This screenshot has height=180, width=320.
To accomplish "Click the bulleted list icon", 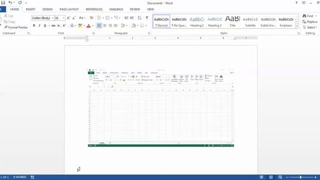I will click(99, 18).
